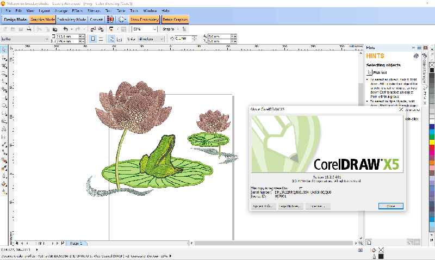Open the Application Launcher dropdown arrow
This screenshot has width=435, height=260.
tap(117, 29)
